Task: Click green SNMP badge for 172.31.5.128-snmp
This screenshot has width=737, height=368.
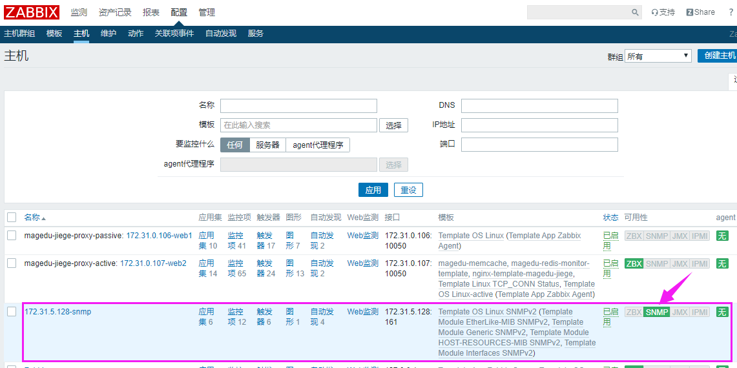Action: pos(657,312)
